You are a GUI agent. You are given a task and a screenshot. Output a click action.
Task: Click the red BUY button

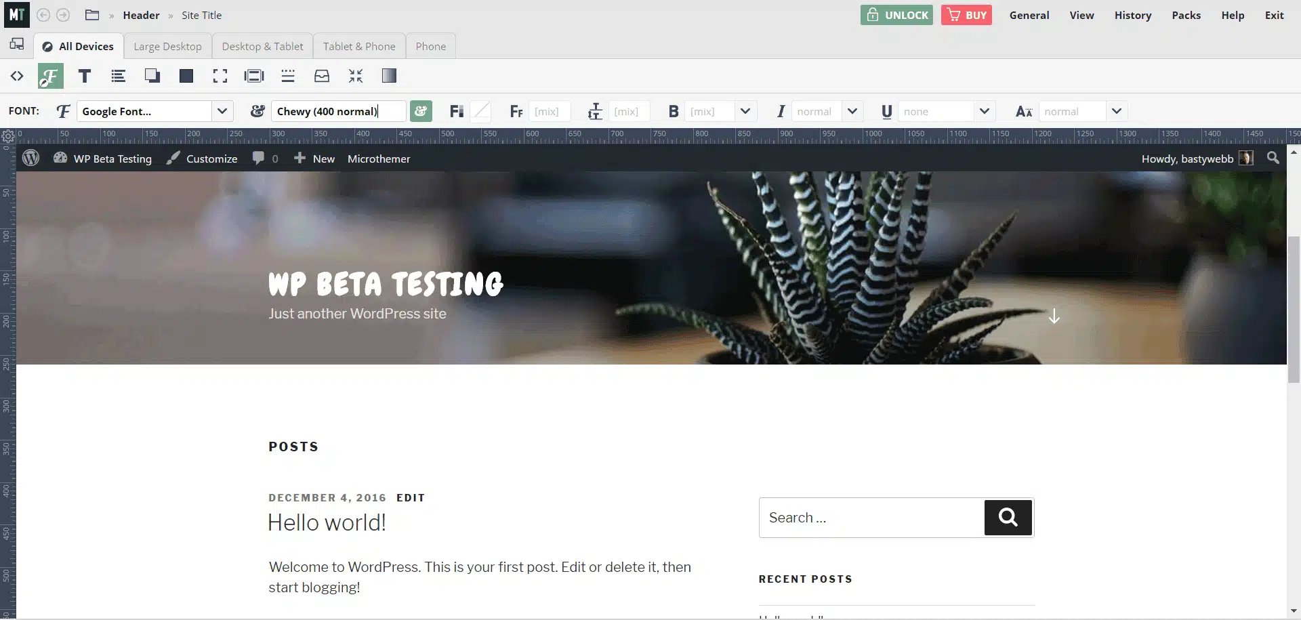(x=966, y=15)
